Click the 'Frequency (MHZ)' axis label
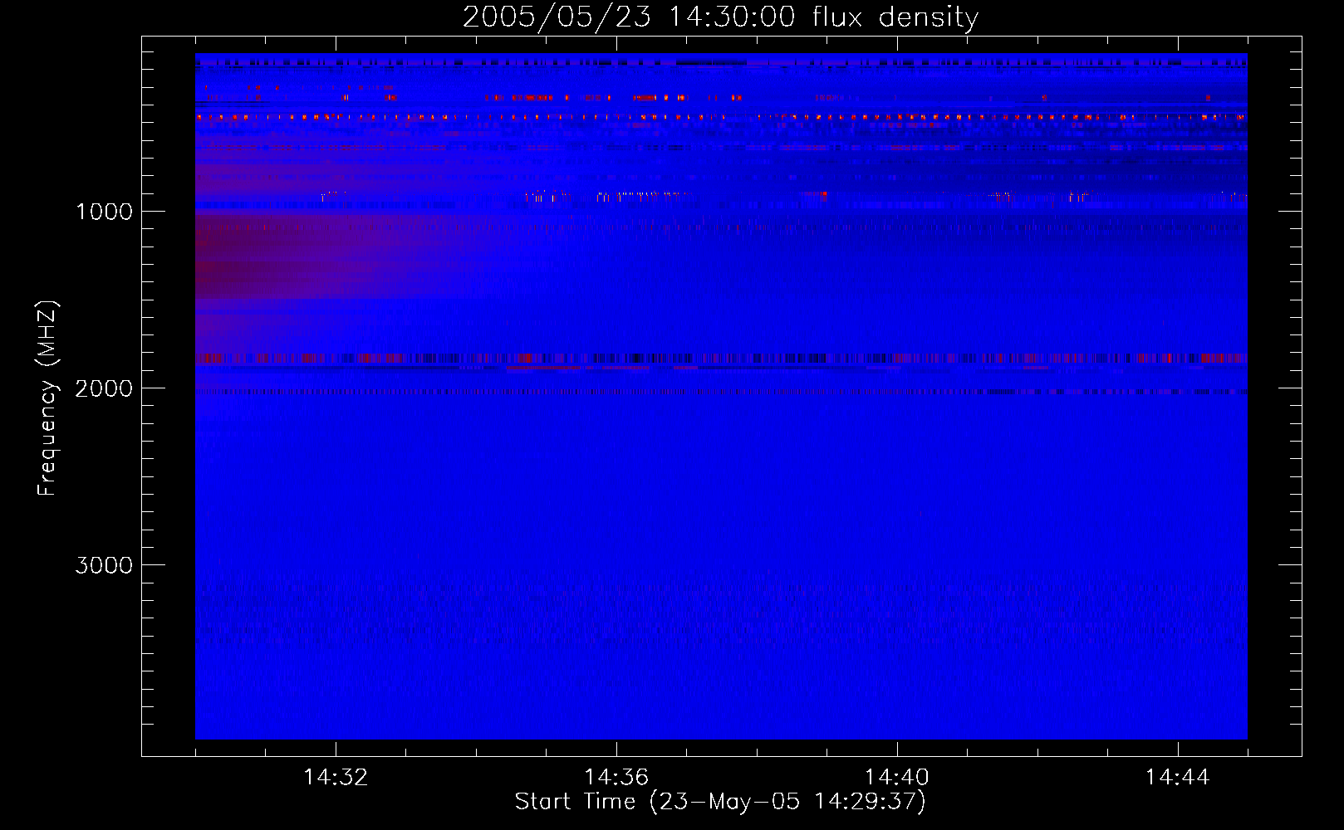The height and width of the screenshot is (830, 1344). tap(47, 398)
